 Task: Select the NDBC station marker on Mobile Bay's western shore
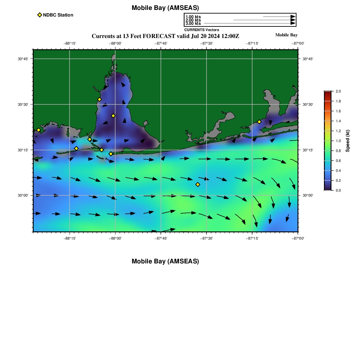click(x=99, y=99)
